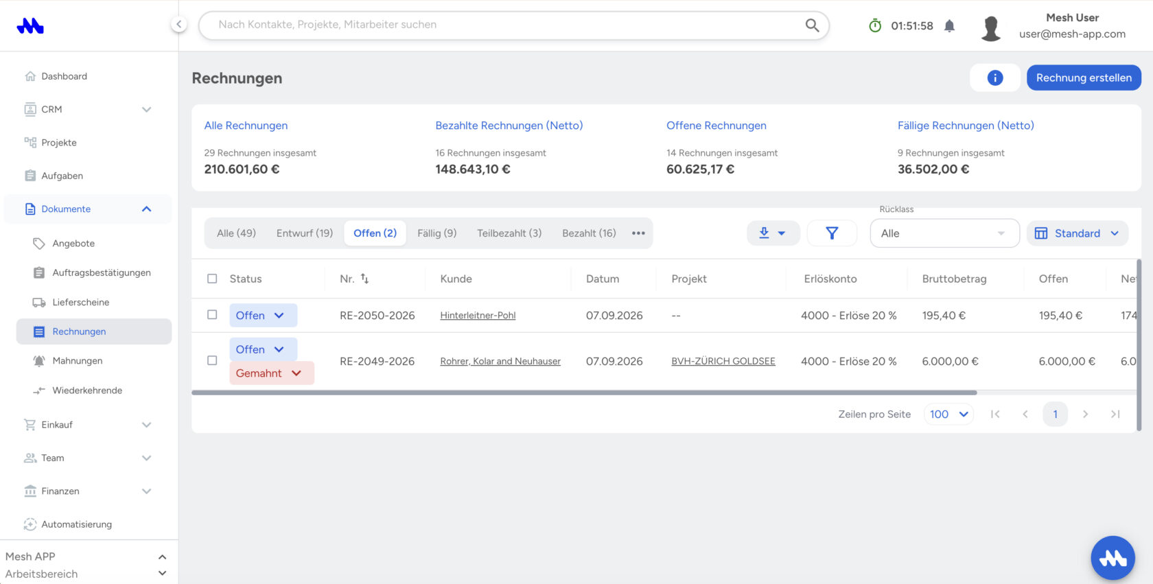Switch to the Entwurf (19) tab

(x=305, y=233)
